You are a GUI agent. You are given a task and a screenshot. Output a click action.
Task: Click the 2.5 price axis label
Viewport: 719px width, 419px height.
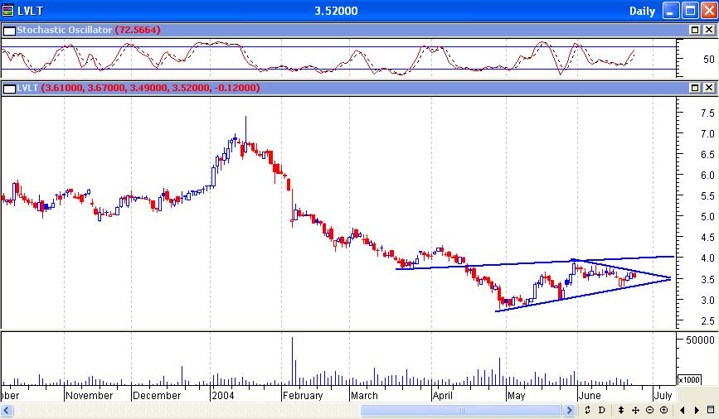click(707, 320)
